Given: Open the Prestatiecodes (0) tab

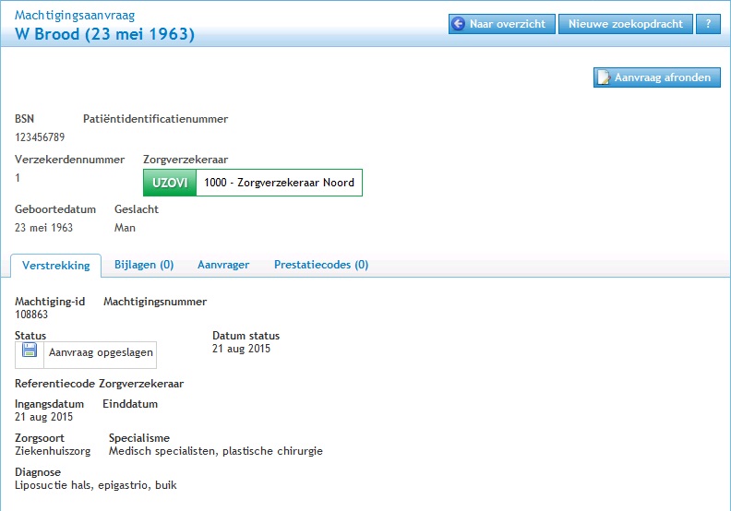Looking at the screenshot, I should pos(321,265).
